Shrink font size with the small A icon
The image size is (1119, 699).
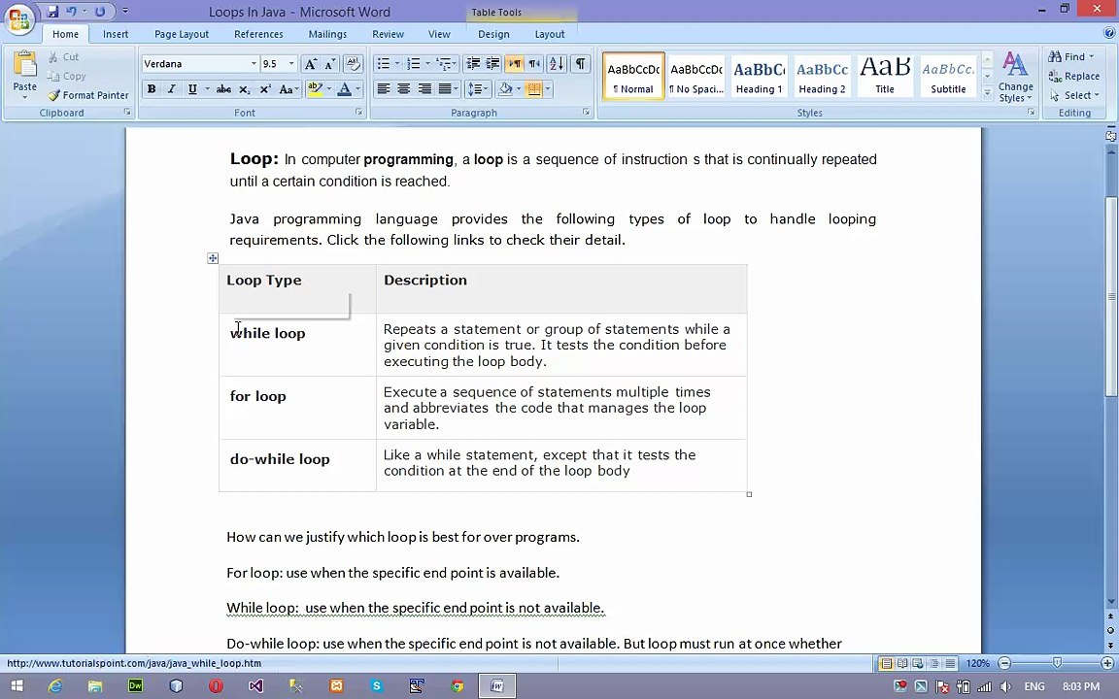329,63
